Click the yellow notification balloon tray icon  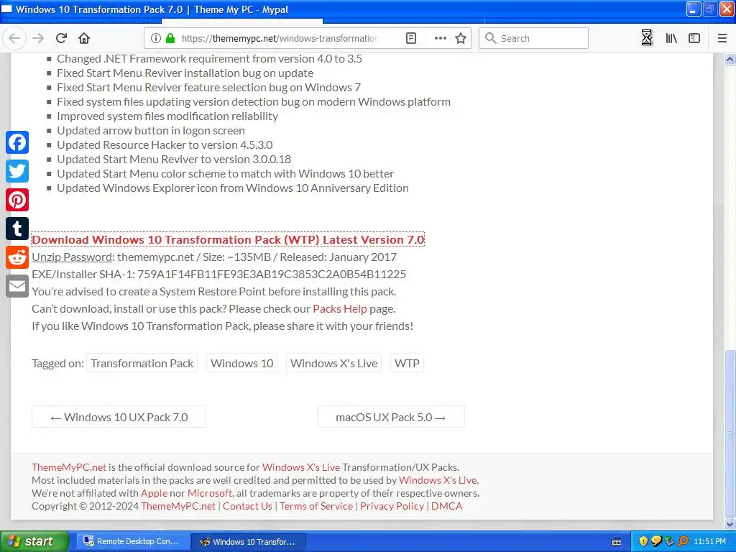[656, 542]
